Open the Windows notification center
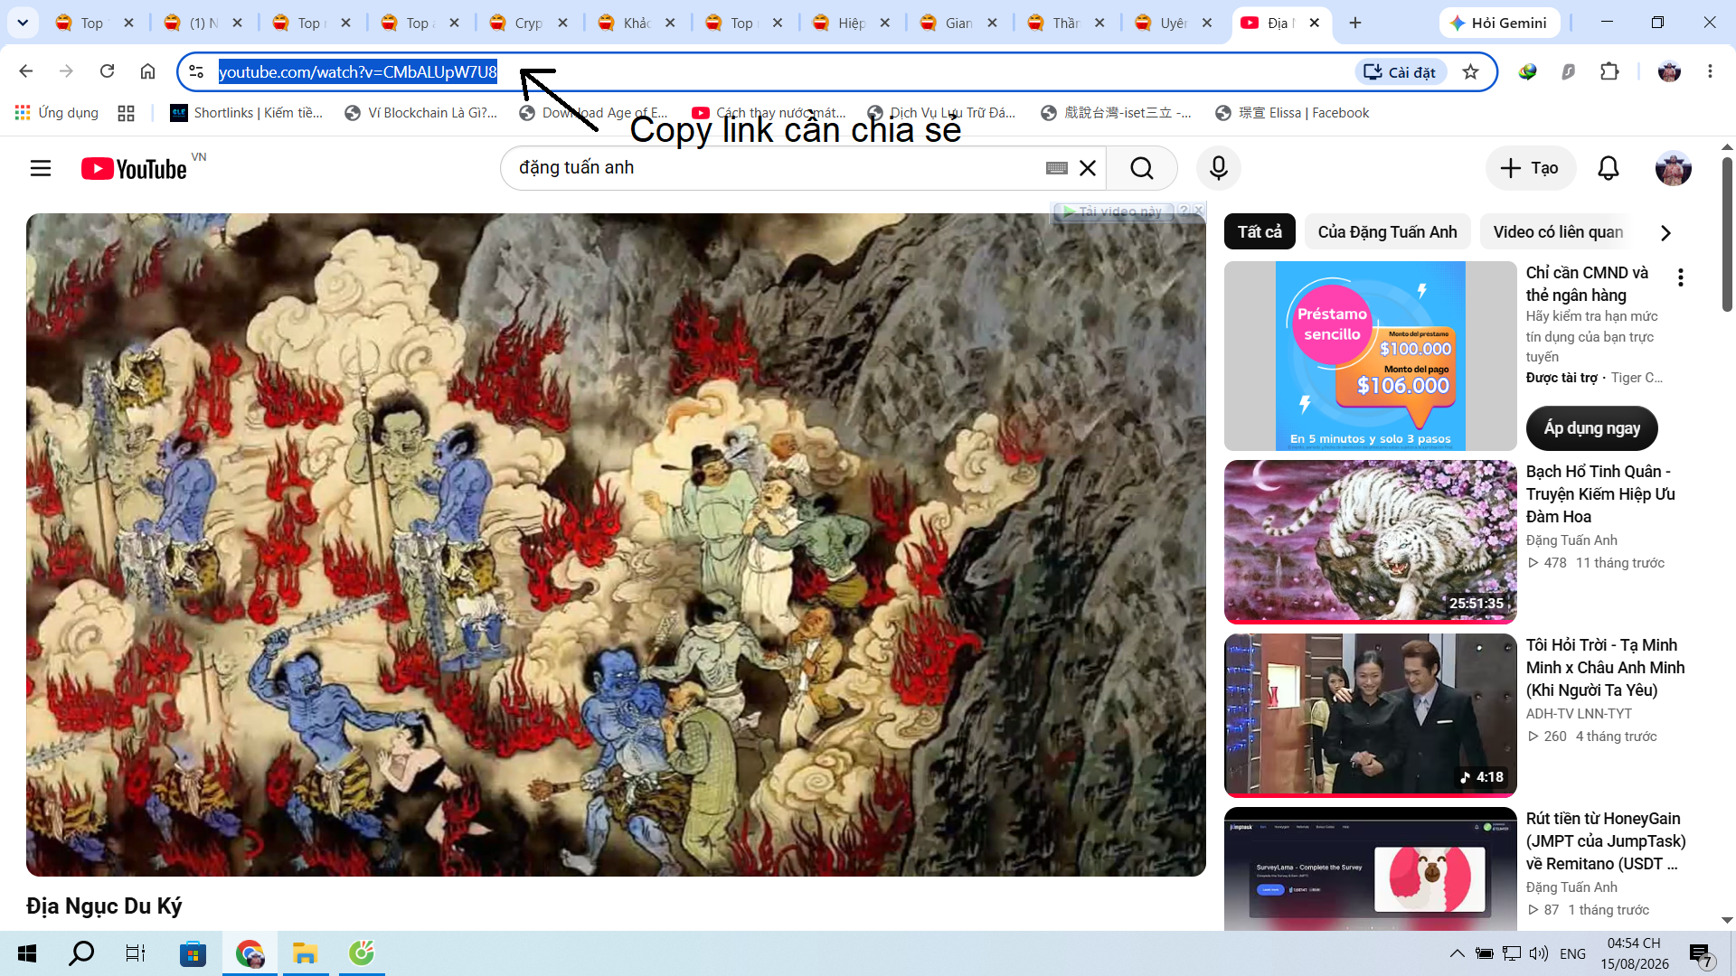The width and height of the screenshot is (1736, 976). (x=1700, y=953)
